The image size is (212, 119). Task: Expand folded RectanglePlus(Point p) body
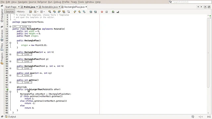pyautogui.click(x=10, y=61)
